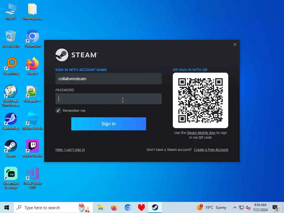This screenshot has width=284, height=213.
Task: Open Notepad++ desktop shortcut
Action: click(x=32, y=93)
